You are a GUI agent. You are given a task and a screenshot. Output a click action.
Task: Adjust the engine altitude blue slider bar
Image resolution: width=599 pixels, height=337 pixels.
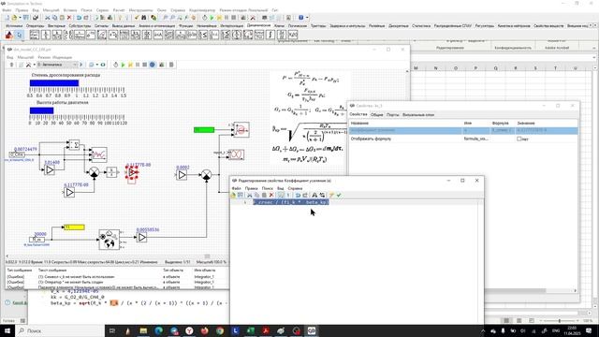(41, 110)
